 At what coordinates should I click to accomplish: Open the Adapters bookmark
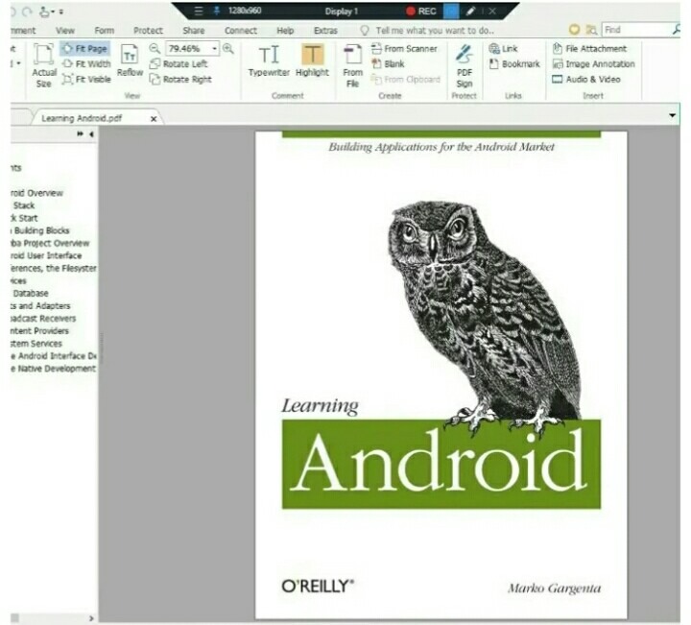coord(40,305)
